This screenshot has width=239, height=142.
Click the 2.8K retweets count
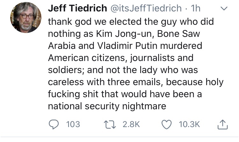[131, 124]
